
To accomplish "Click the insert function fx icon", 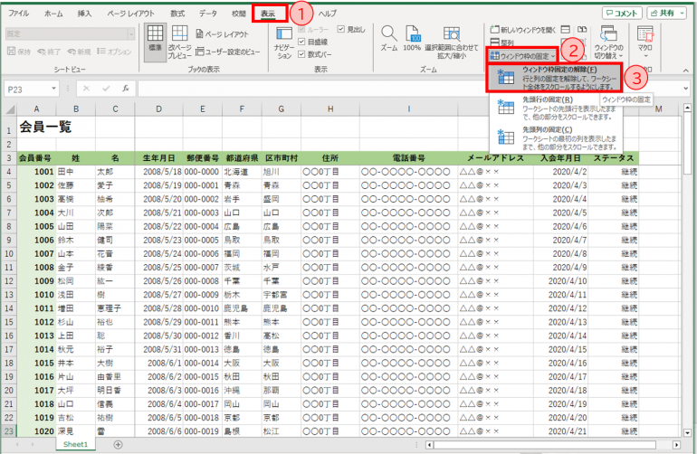I will point(126,89).
